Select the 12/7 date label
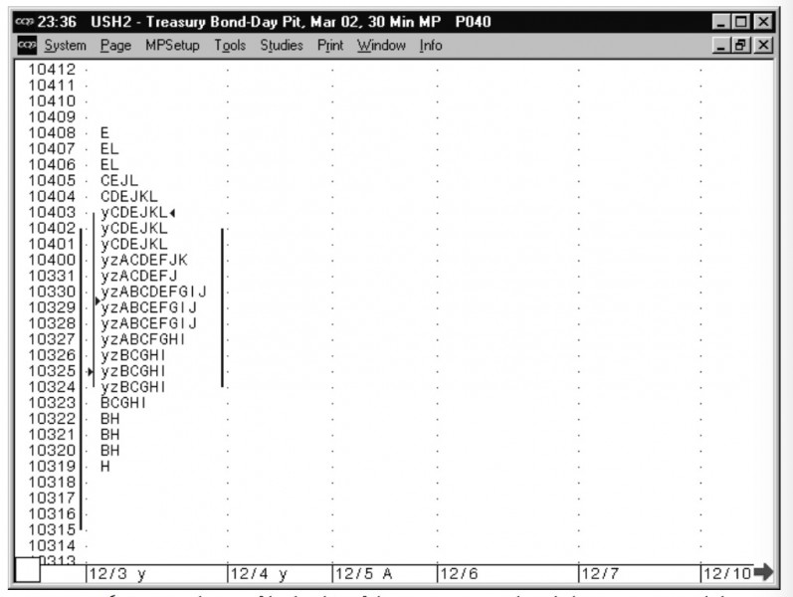The width and height of the screenshot is (793, 597). coord(600,574)
